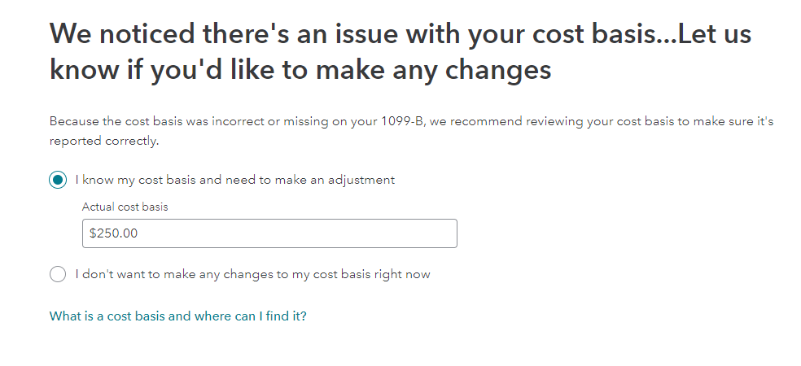
Task: Click the Actual cost basis input field
Action: pos(269,233)
